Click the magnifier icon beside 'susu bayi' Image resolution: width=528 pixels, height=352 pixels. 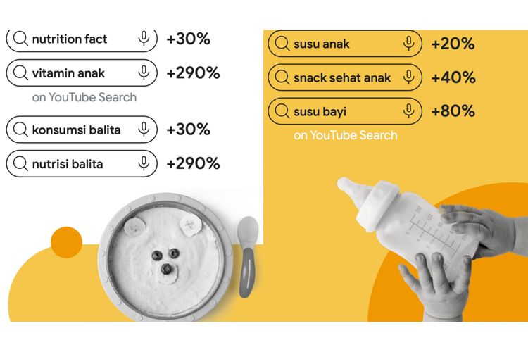pyautogui.click(x=282, y=111)
